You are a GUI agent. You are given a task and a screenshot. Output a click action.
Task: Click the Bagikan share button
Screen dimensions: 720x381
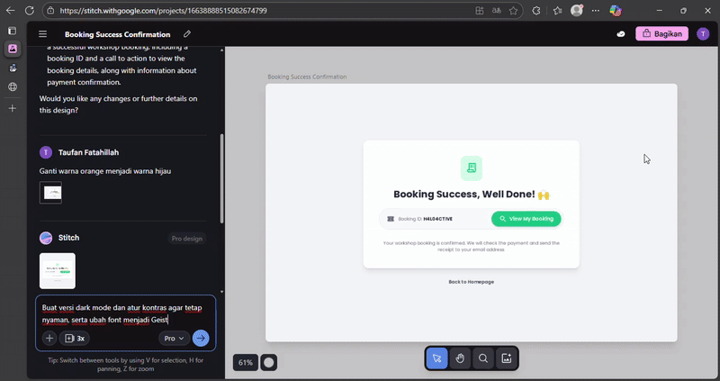661,33
